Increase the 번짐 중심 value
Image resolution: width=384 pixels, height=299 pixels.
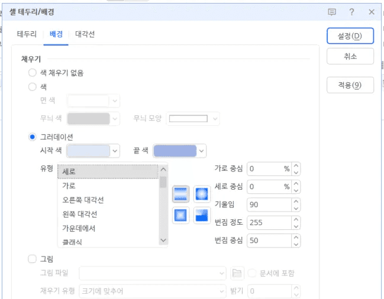(x=296, y=238)
